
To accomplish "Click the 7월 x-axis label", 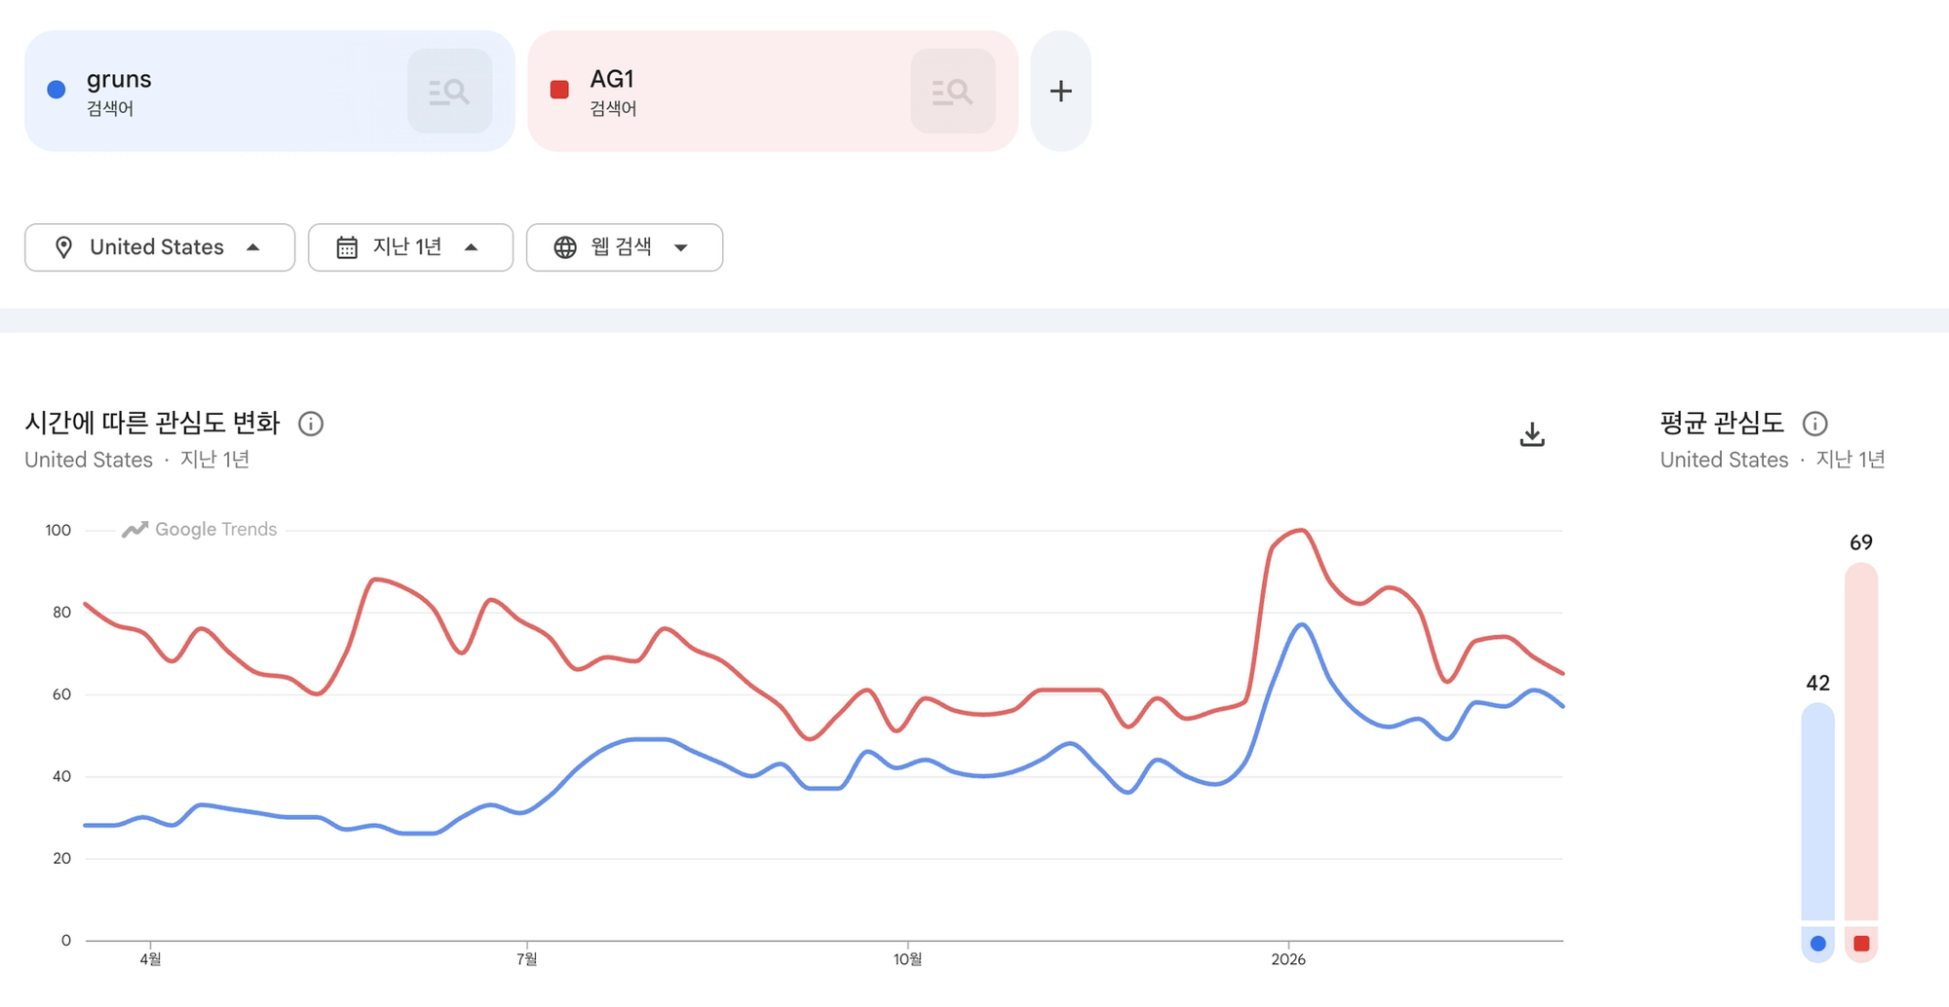I will [526, 959].
